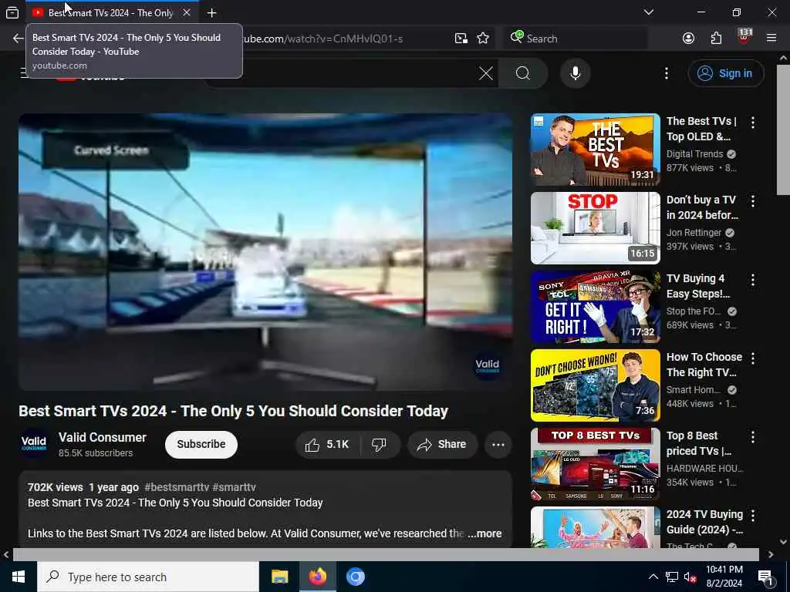Click the Sign in button
790x592 pixels.
(725, 73)
